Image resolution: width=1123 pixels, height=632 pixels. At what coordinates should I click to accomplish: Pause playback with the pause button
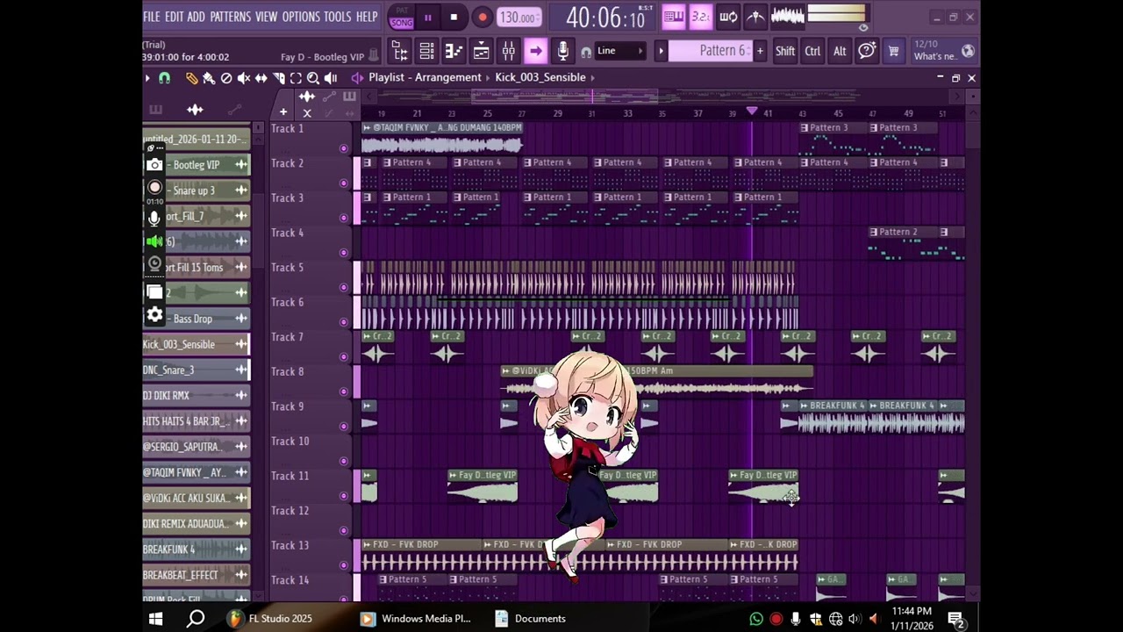coord(427,17)
